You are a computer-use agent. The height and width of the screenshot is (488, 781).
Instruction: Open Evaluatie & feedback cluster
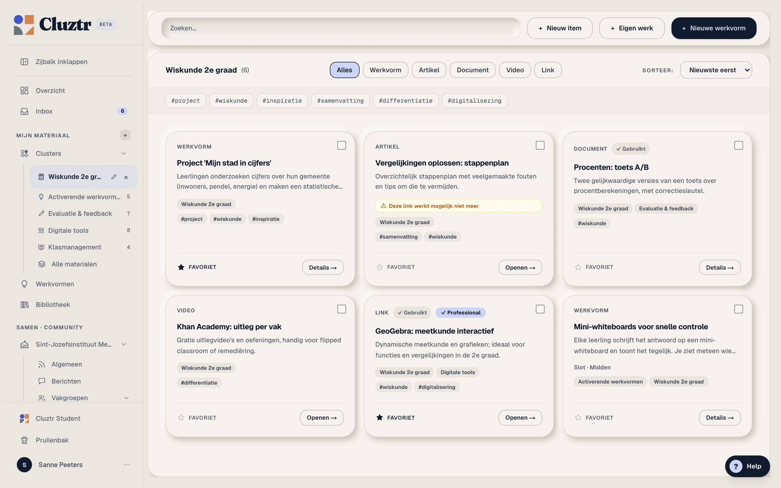[x=84, y=214]
